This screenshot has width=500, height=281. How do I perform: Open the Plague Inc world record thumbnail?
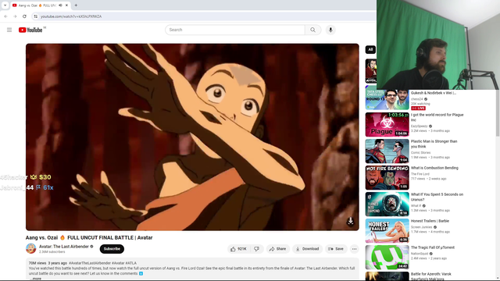tap(387, 125)
